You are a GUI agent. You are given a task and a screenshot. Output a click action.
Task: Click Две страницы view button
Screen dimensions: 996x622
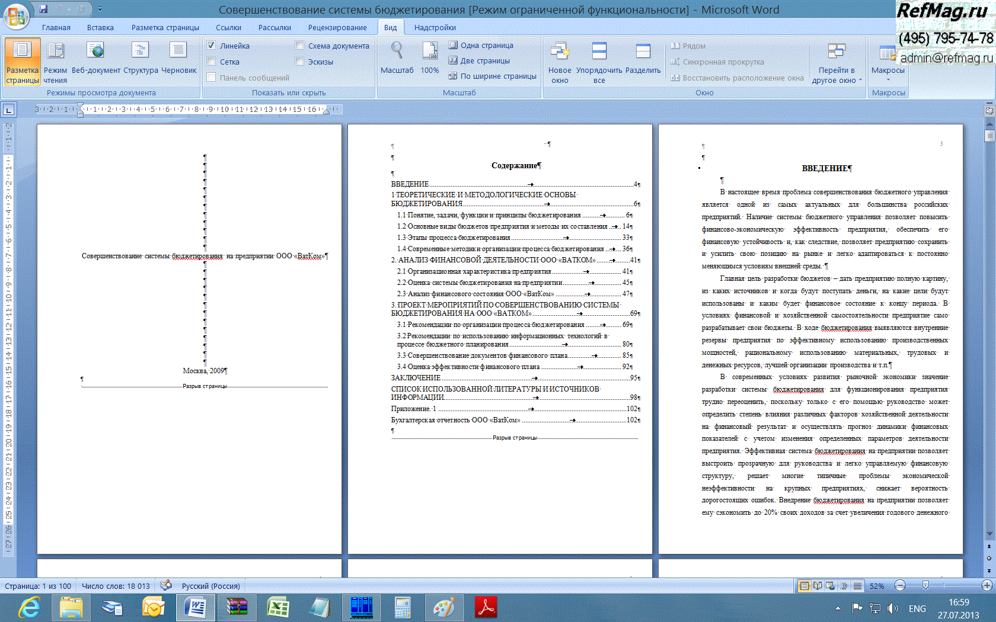point(479,60)
